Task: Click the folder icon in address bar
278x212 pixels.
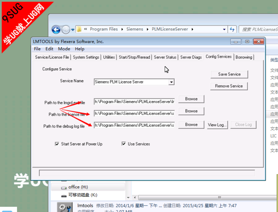Action: click(79, 29)
